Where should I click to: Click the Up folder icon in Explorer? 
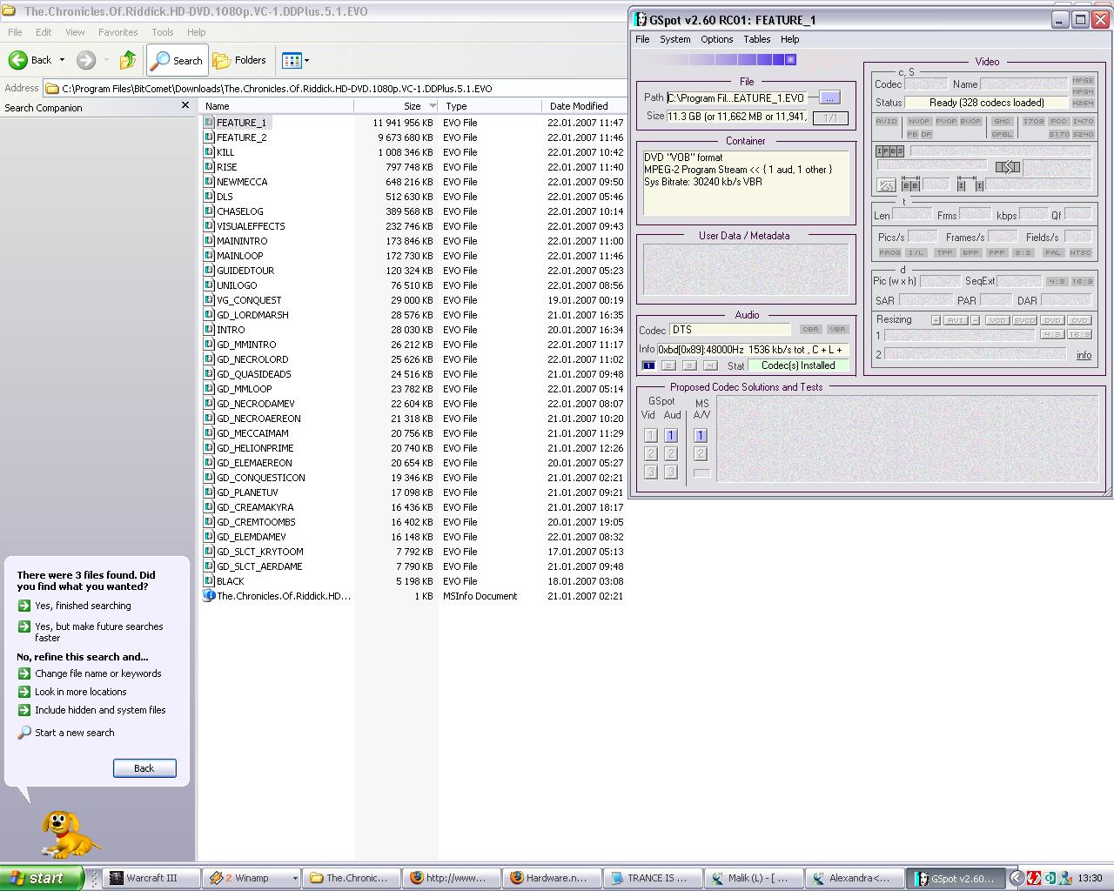(128, 60)
